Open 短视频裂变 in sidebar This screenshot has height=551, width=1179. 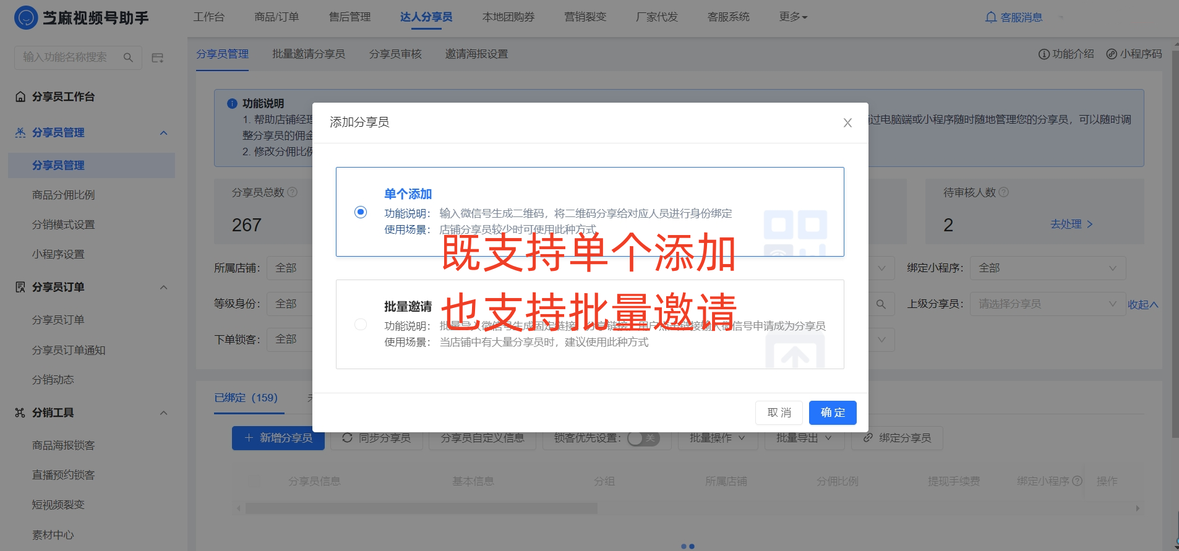click(58, 505)
